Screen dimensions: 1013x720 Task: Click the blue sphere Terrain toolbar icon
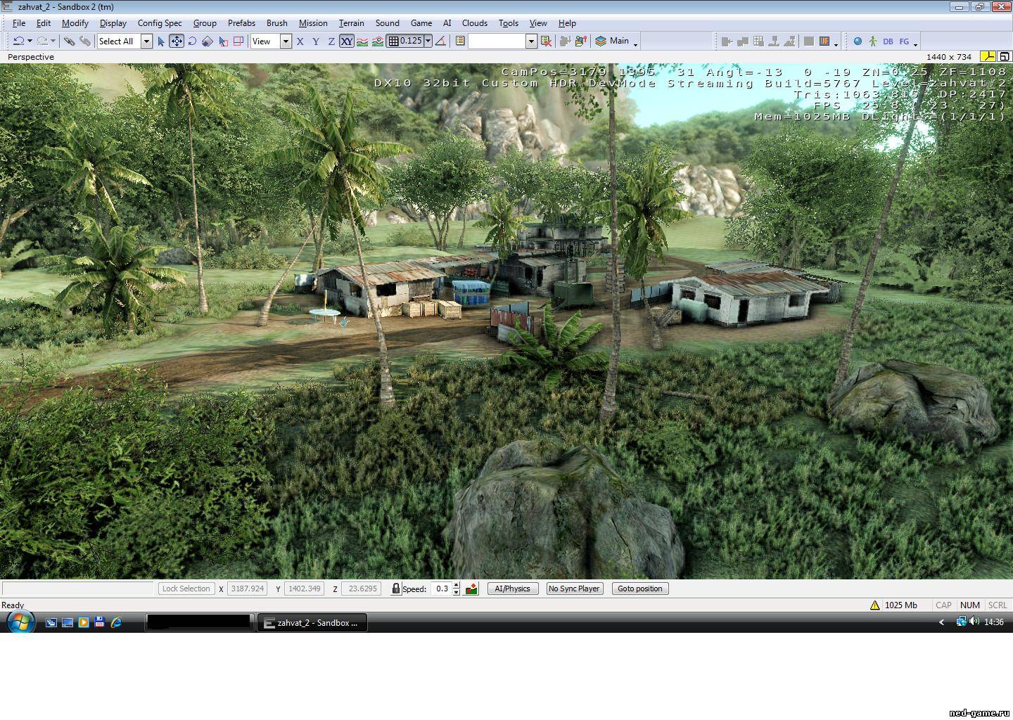858,41
